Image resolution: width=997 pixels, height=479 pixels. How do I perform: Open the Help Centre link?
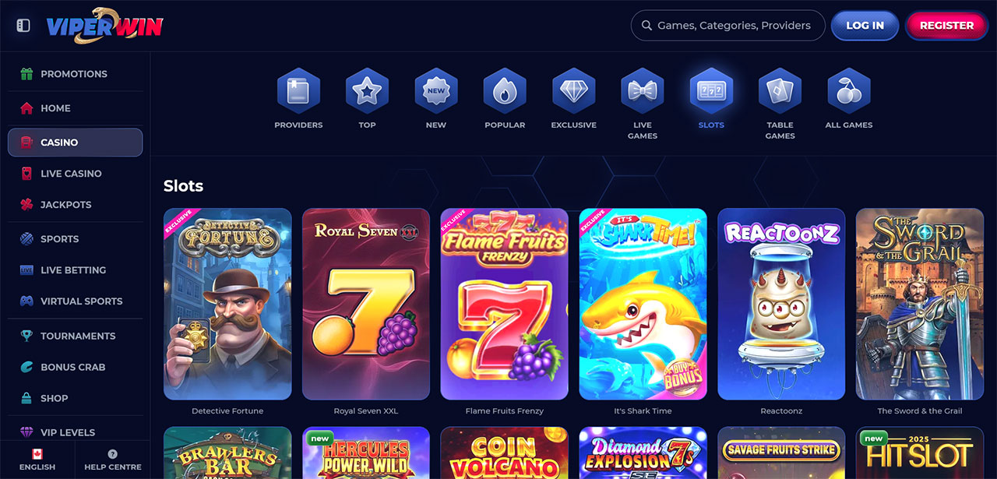[x=113, y=460]
